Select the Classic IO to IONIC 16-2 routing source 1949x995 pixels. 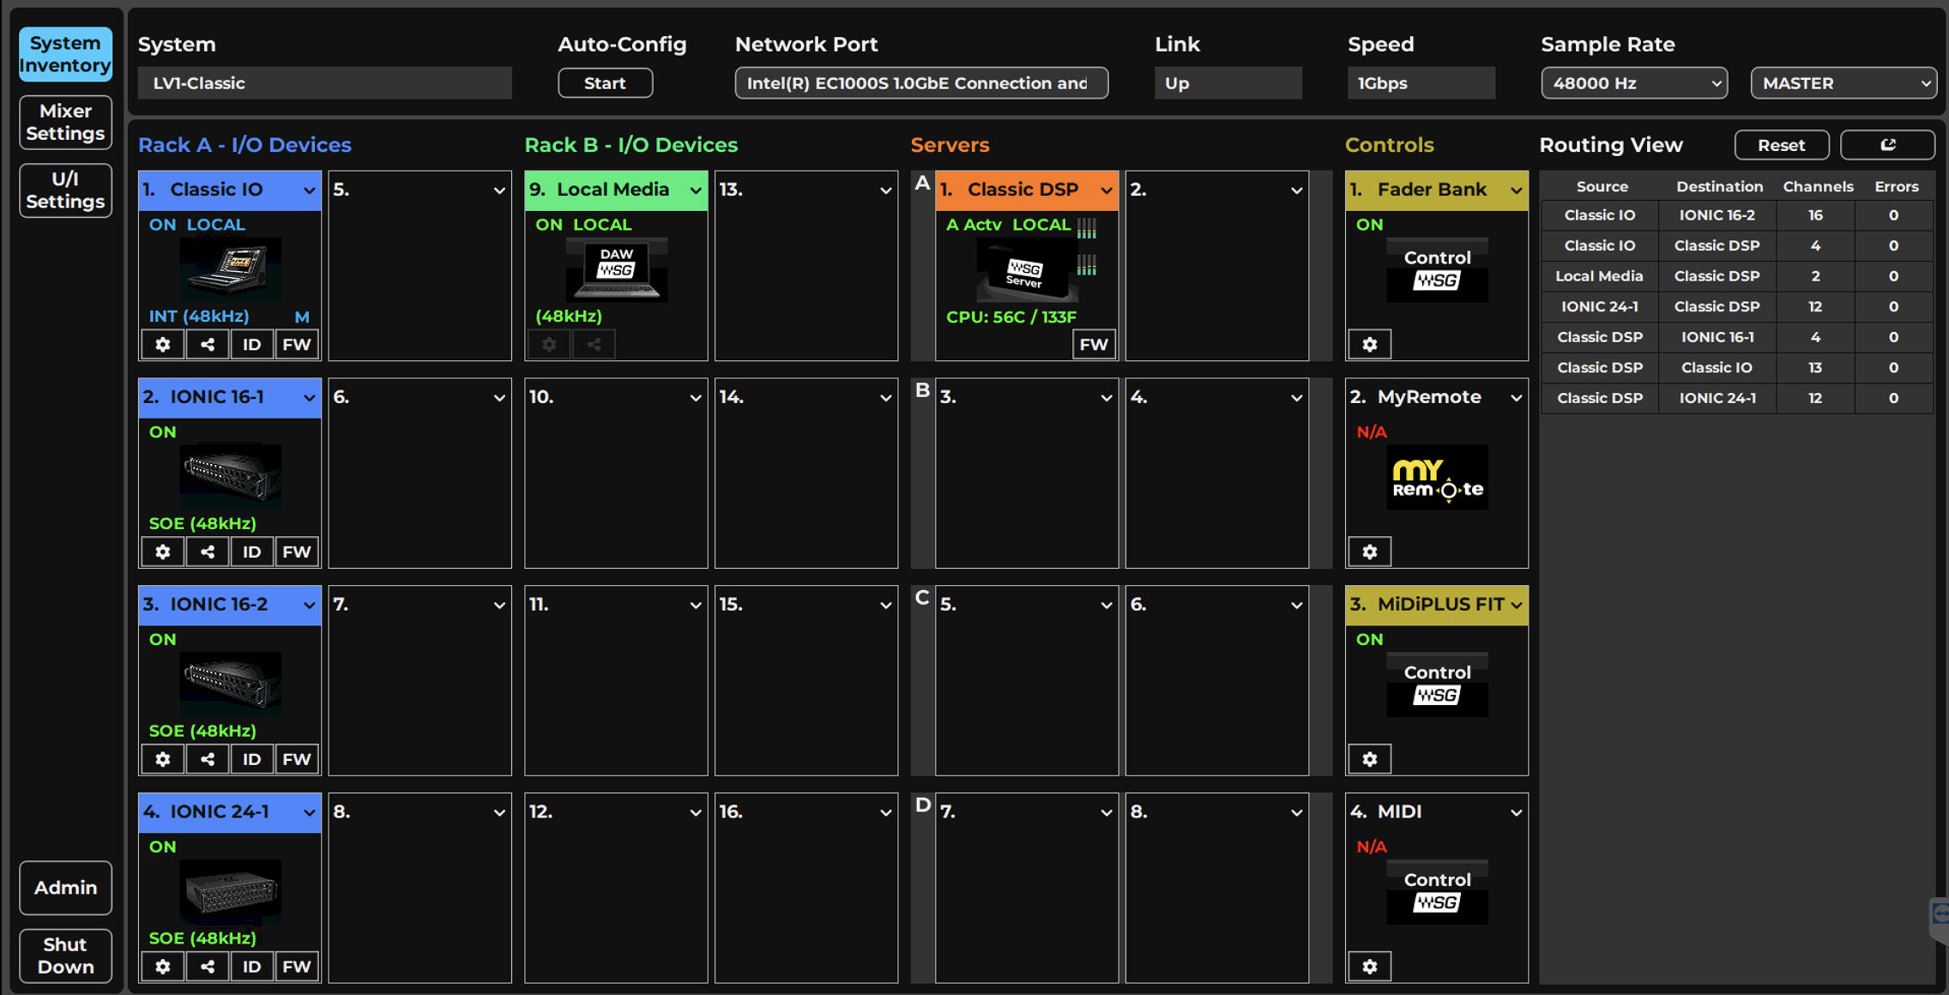(1600, 215)
